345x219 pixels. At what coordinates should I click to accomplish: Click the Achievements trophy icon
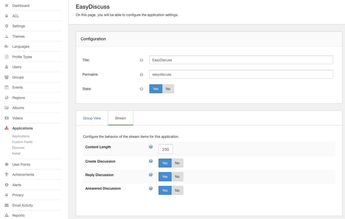7,175
